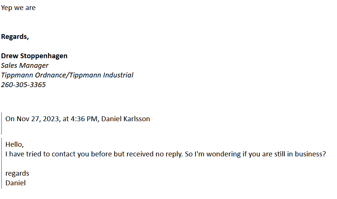Click the lowercase "regards" in quoted message
The image size is (337, 199).
click(x=17, y=173)
